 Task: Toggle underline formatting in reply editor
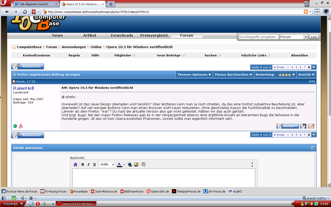pyautogui.click(x=94, y=165)
